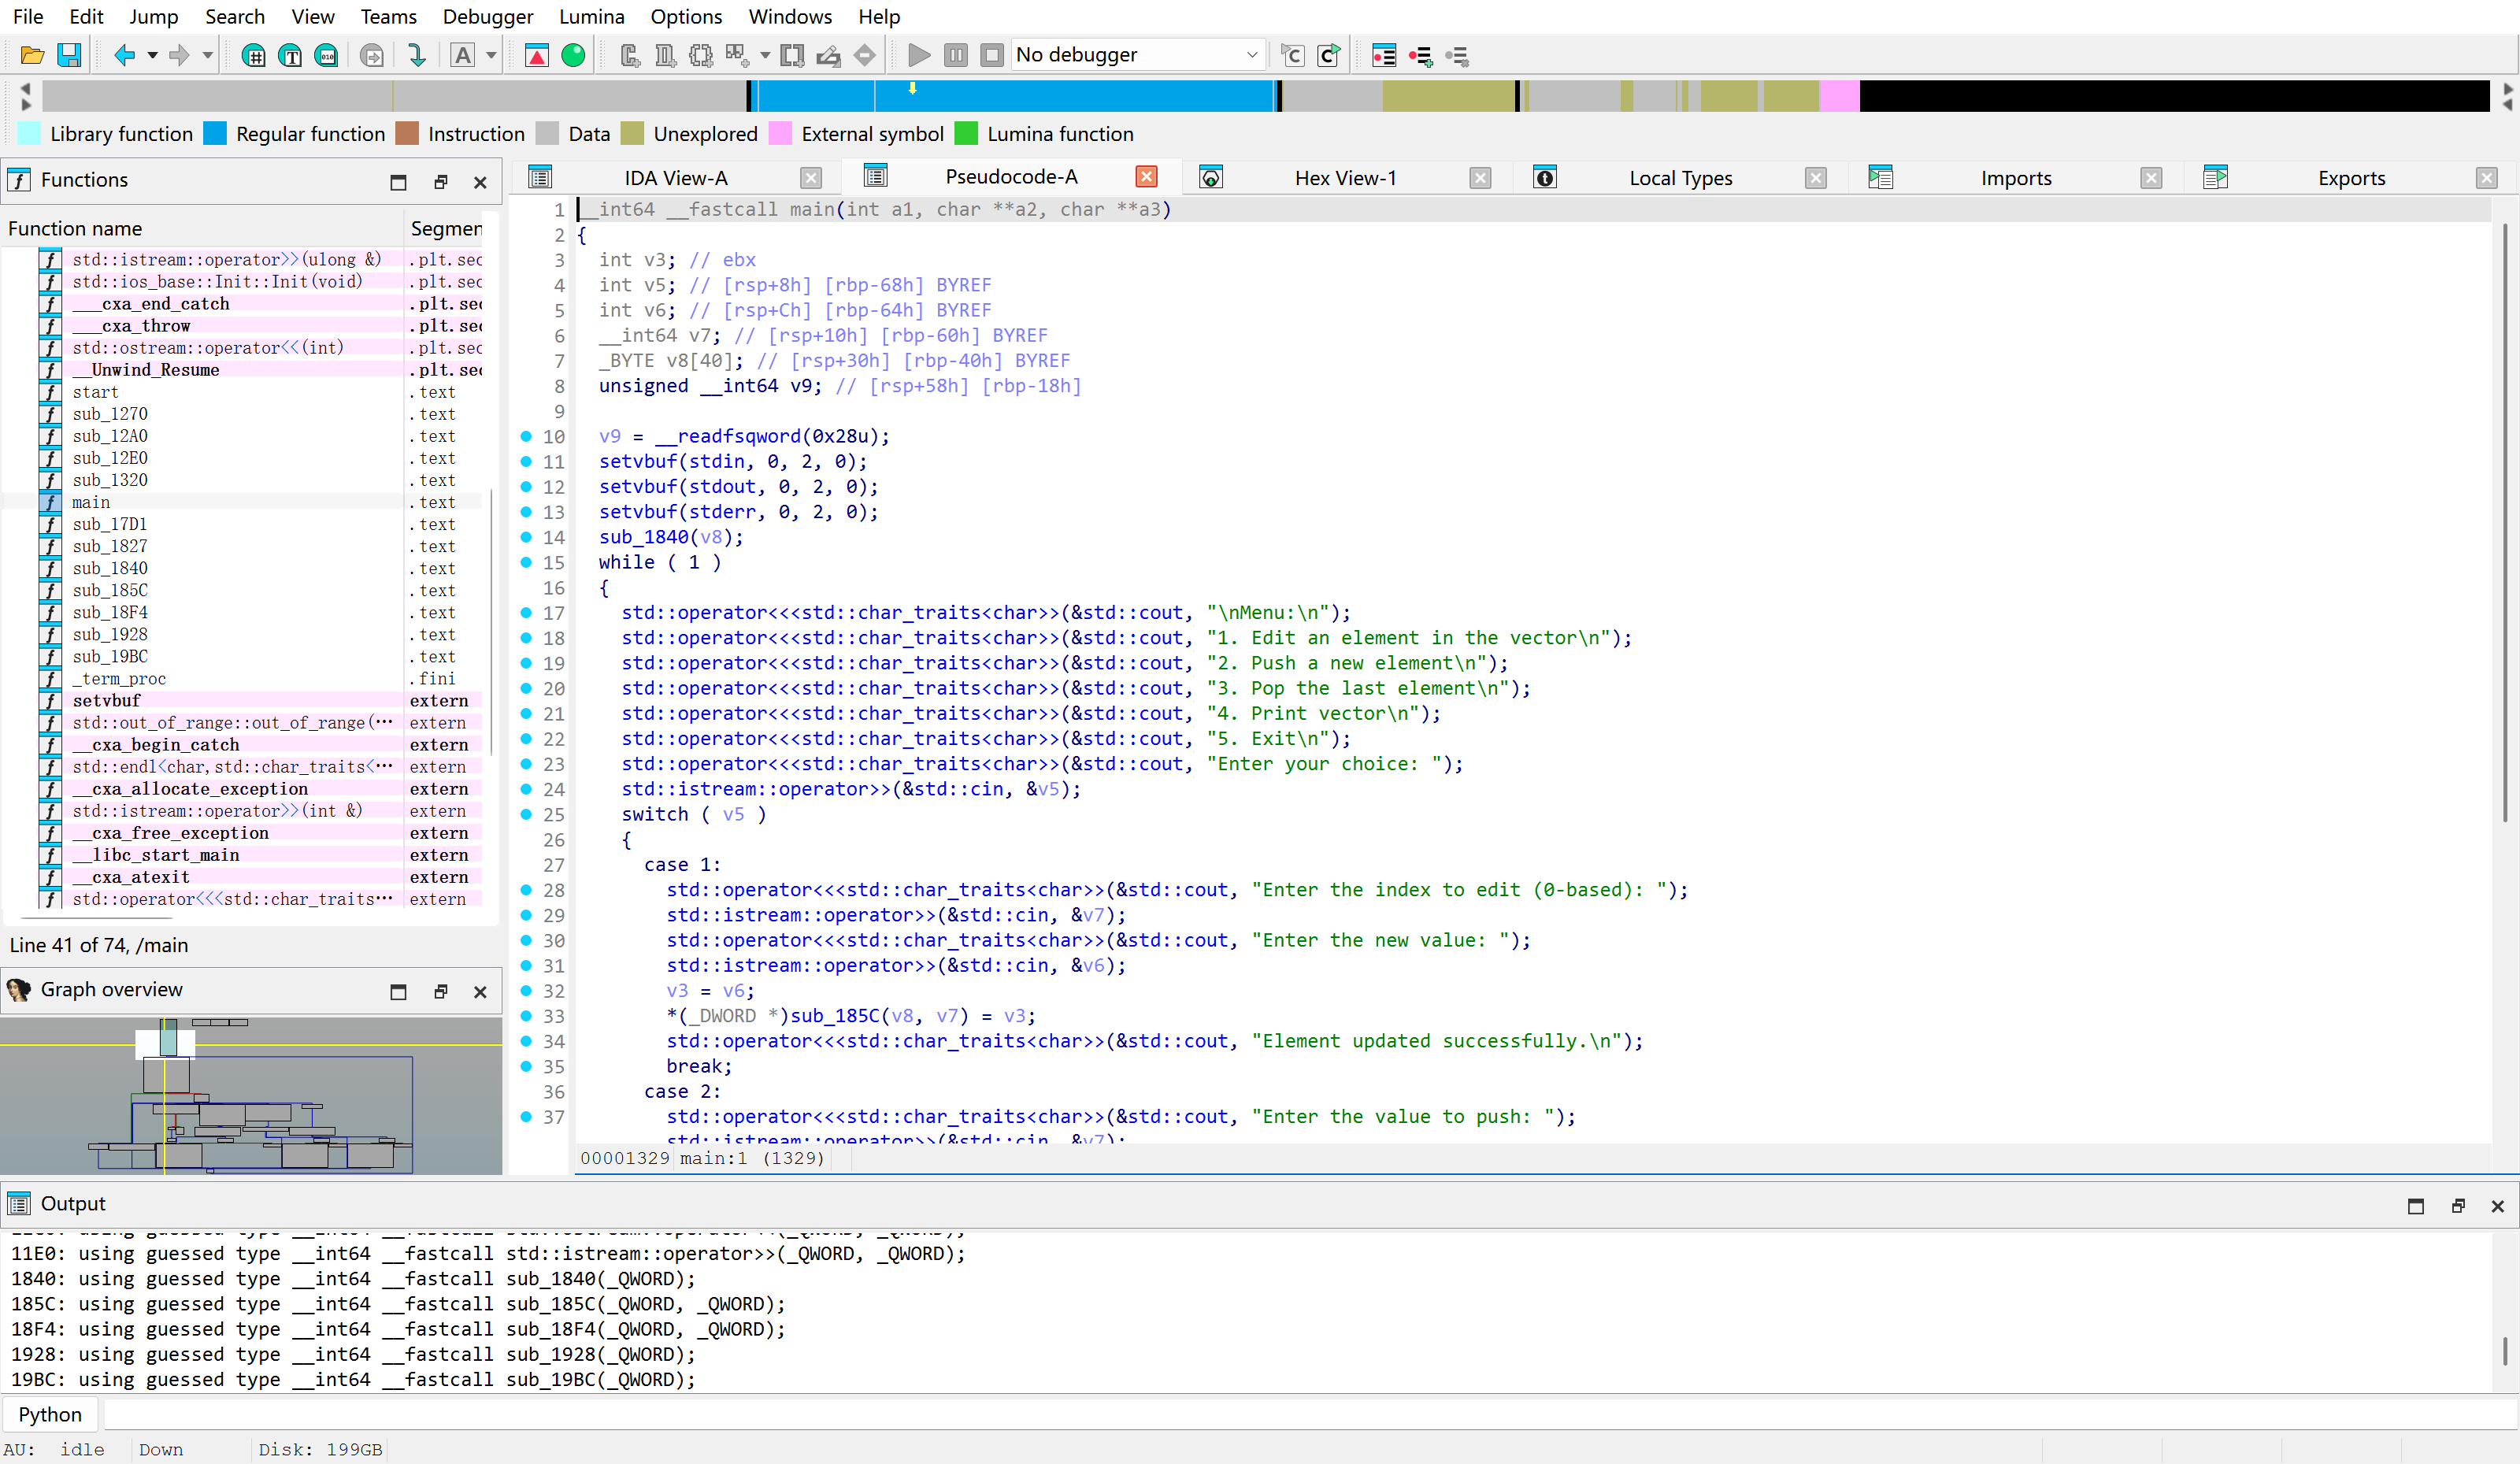Open the breakpoint list toolbar icon
Viewport: 2520px width, 1464px height.
[1384, 55]
